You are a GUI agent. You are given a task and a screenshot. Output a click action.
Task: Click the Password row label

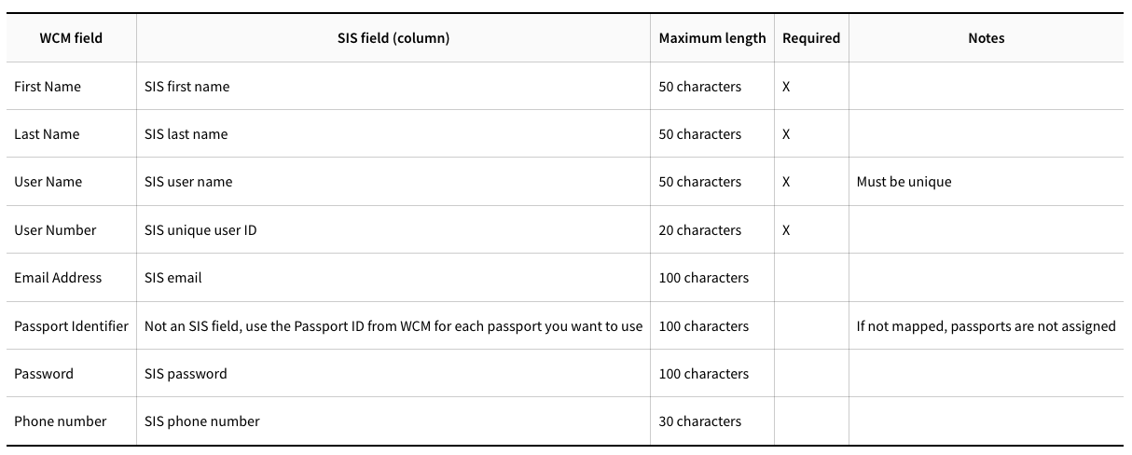click(x=44, y=374)
